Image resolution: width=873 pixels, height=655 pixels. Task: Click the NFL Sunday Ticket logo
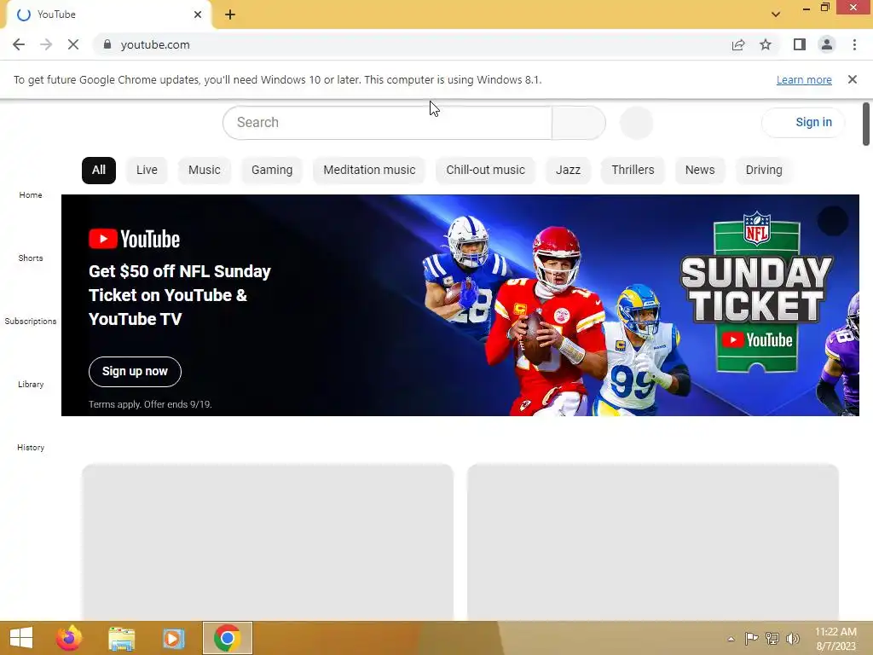point(757,292)
